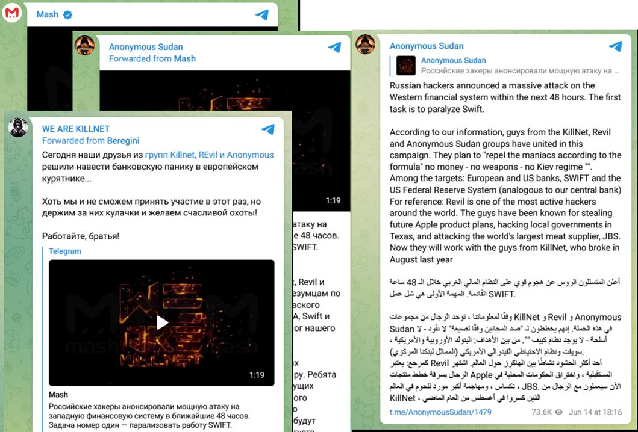Click the Russian hackers announced paragraph
Image resolution: width=638 pixels, height=432 pixels.
tap(505, 97)
